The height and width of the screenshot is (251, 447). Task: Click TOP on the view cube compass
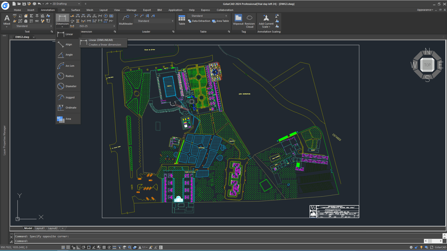[427, 65]
